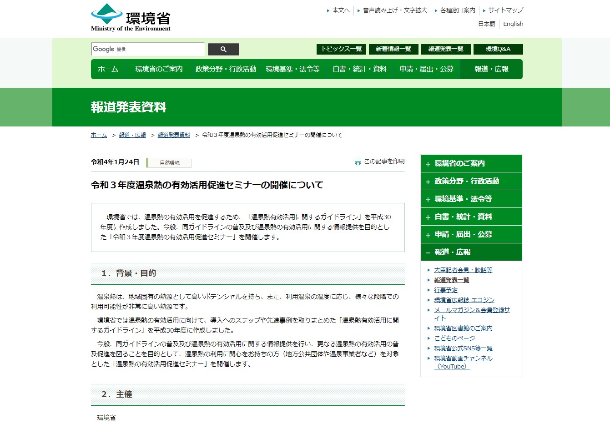This screenshot has width=610, height=424.
Task: Expand the 白書・統計・資料 sidebar section
Action: tap(471, 217)
